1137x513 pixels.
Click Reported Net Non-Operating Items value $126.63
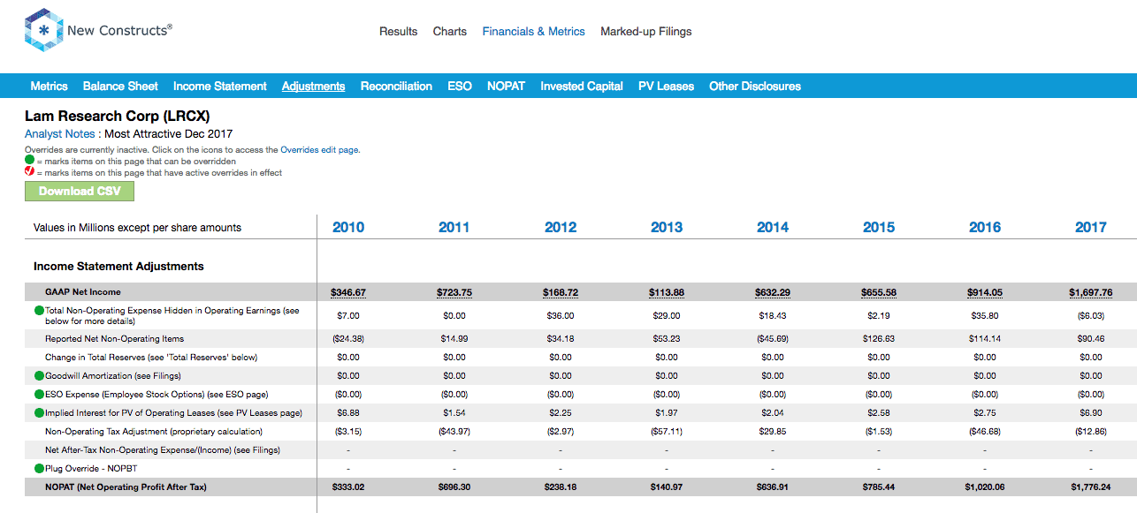pos(879,338)
